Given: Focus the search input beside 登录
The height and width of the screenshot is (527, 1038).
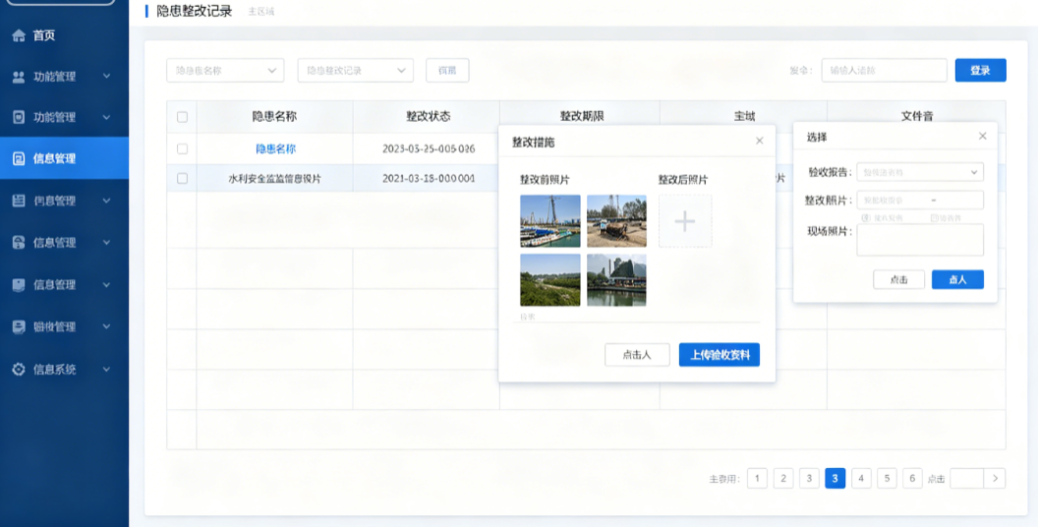Looking at the screenshot, I should pos(885,70).
